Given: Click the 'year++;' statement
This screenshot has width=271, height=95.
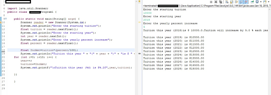Looking at the screenshot, I should tap(26, 61).
